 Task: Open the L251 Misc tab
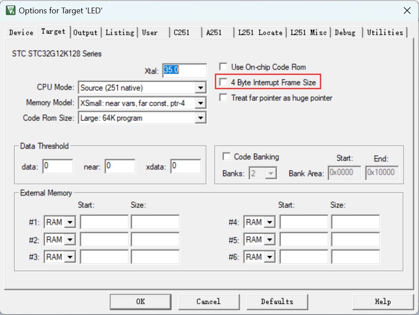coord(308,33)
